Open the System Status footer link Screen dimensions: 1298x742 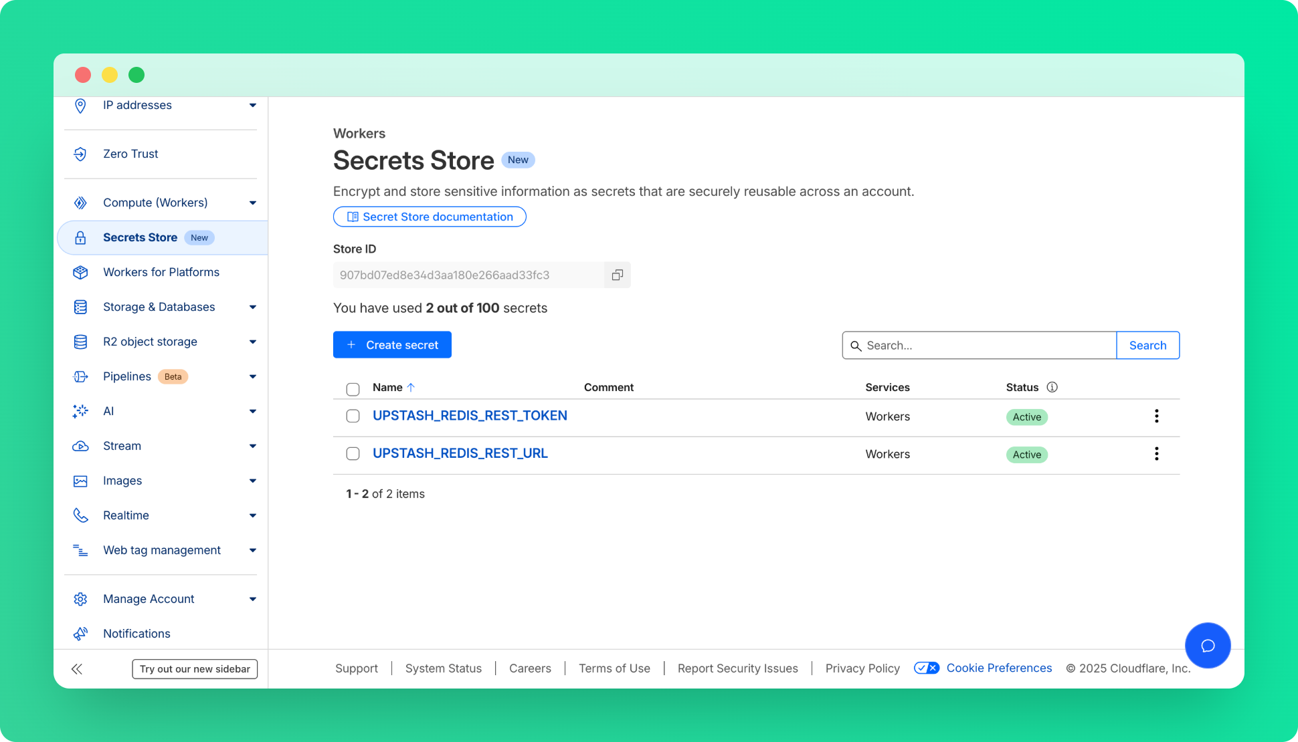coord(443,668)
